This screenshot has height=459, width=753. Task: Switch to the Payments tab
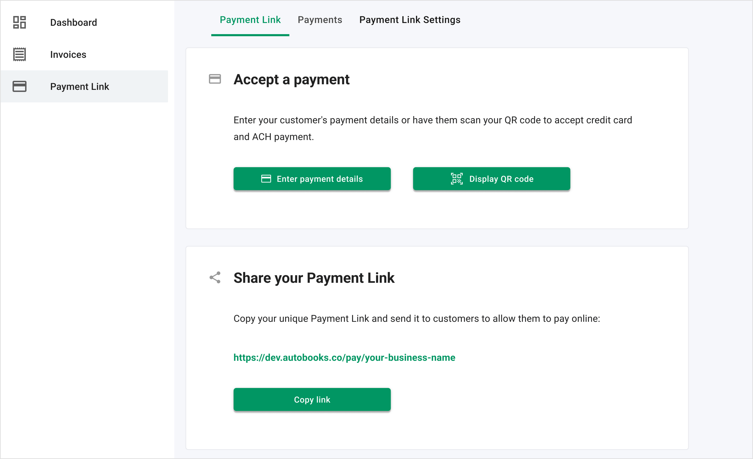tap(320, 20)
